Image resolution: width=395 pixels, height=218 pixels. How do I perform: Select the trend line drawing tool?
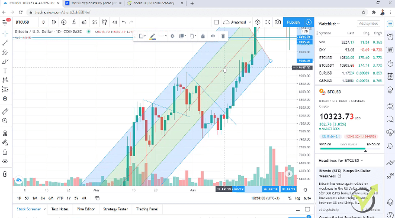click(5, 43)
